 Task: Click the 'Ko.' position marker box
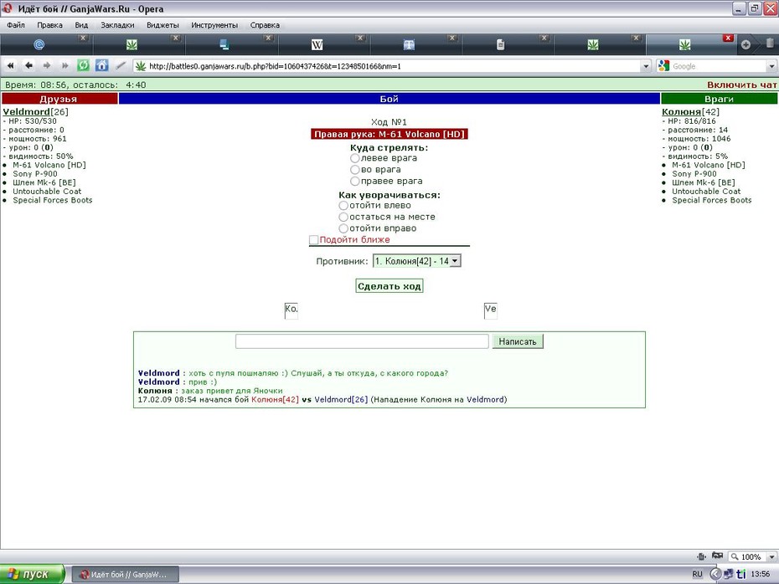point(291,310)
